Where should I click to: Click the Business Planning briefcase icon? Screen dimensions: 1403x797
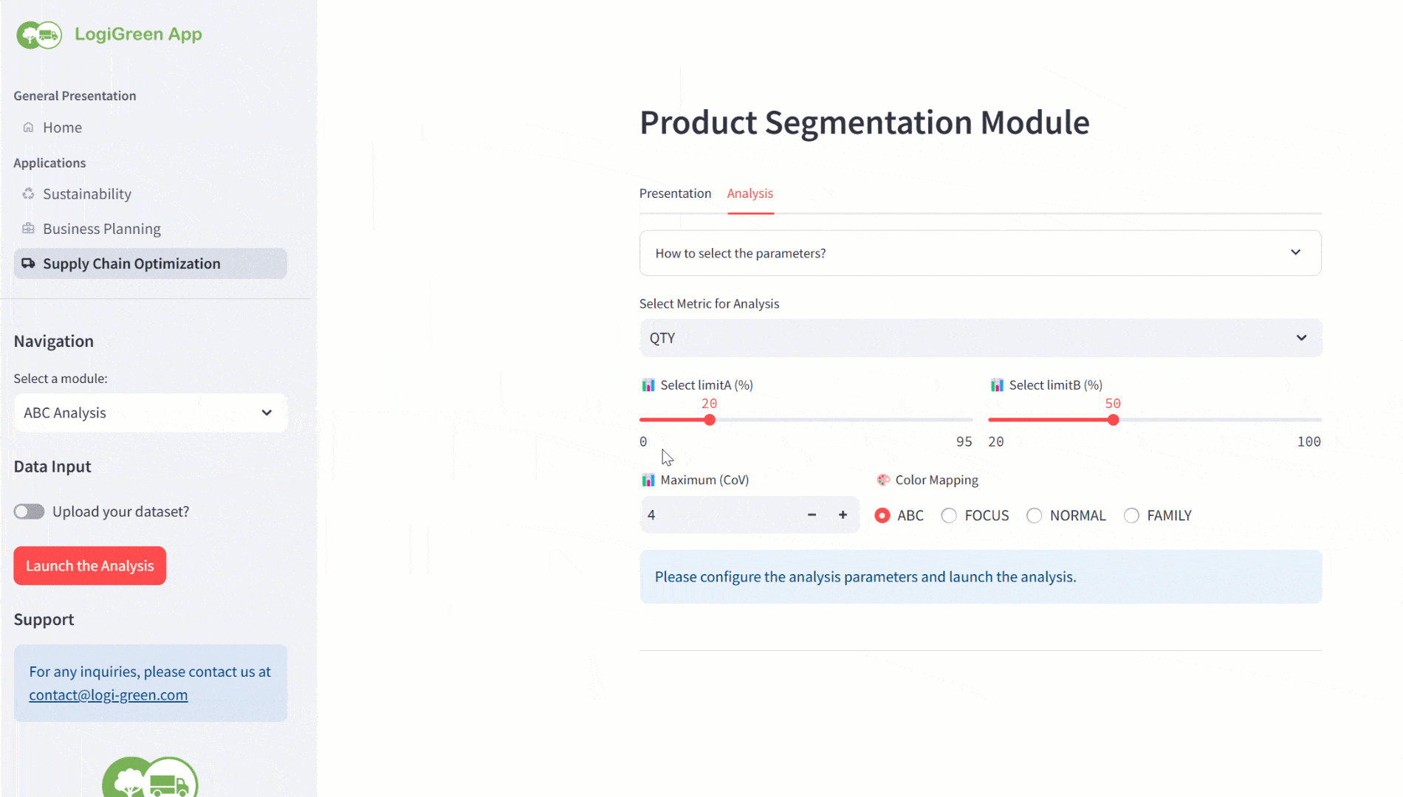click(28, 228)
